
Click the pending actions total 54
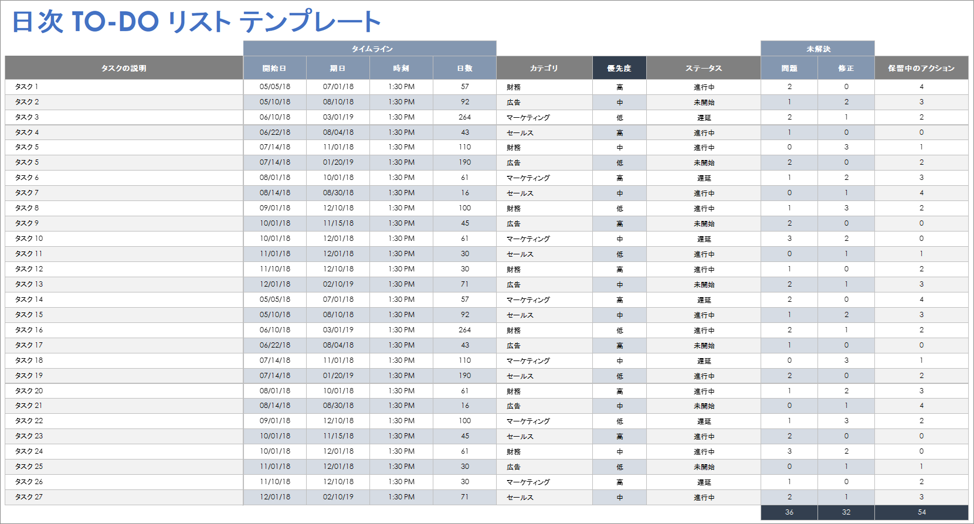pyautogui.click(x=921, y=512)
